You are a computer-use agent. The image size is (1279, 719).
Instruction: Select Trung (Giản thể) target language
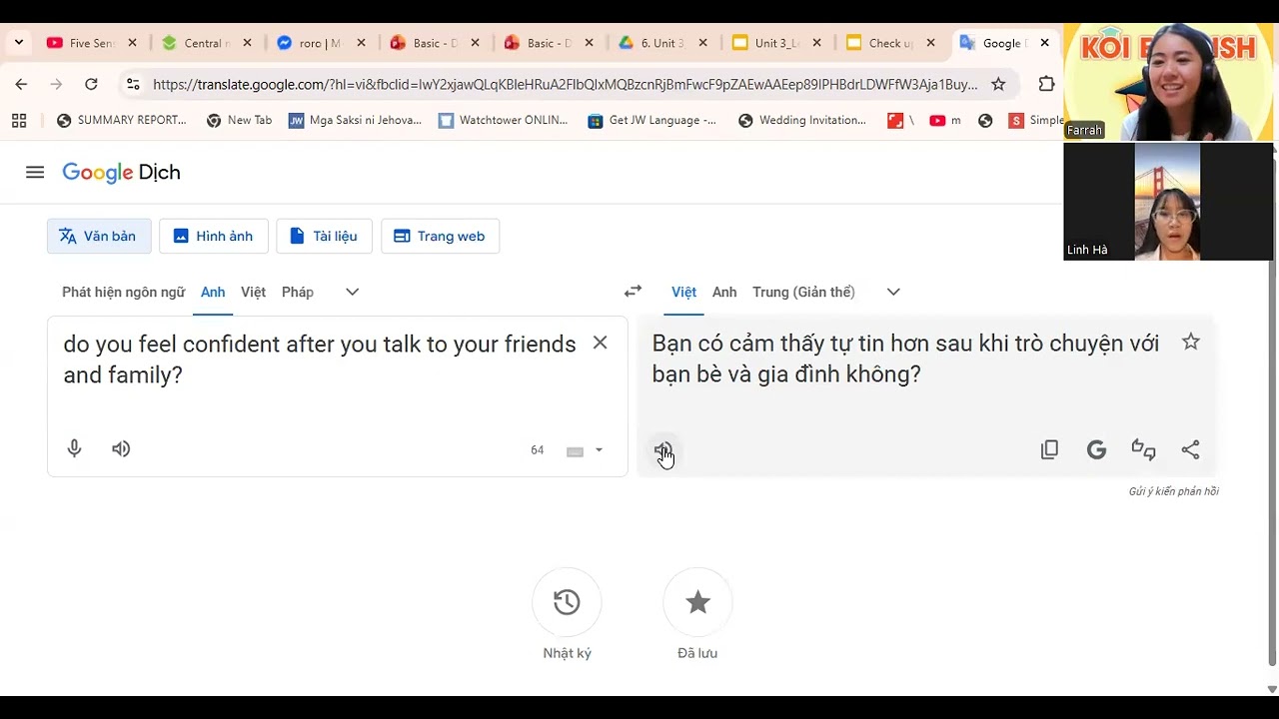tap(803, 292)
